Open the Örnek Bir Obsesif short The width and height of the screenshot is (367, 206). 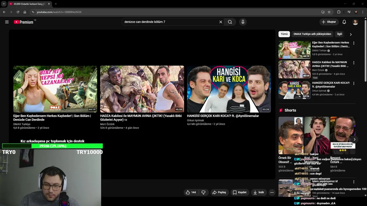291,135
